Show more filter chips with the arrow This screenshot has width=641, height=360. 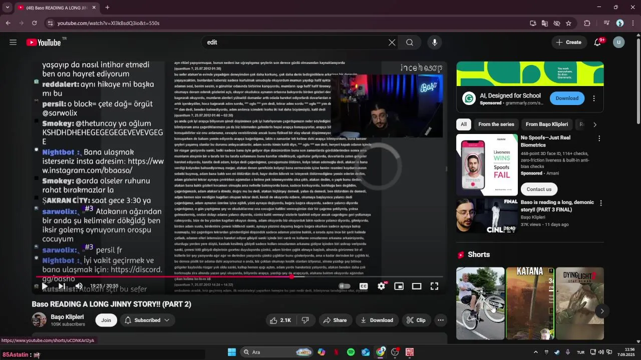(595, 124)
